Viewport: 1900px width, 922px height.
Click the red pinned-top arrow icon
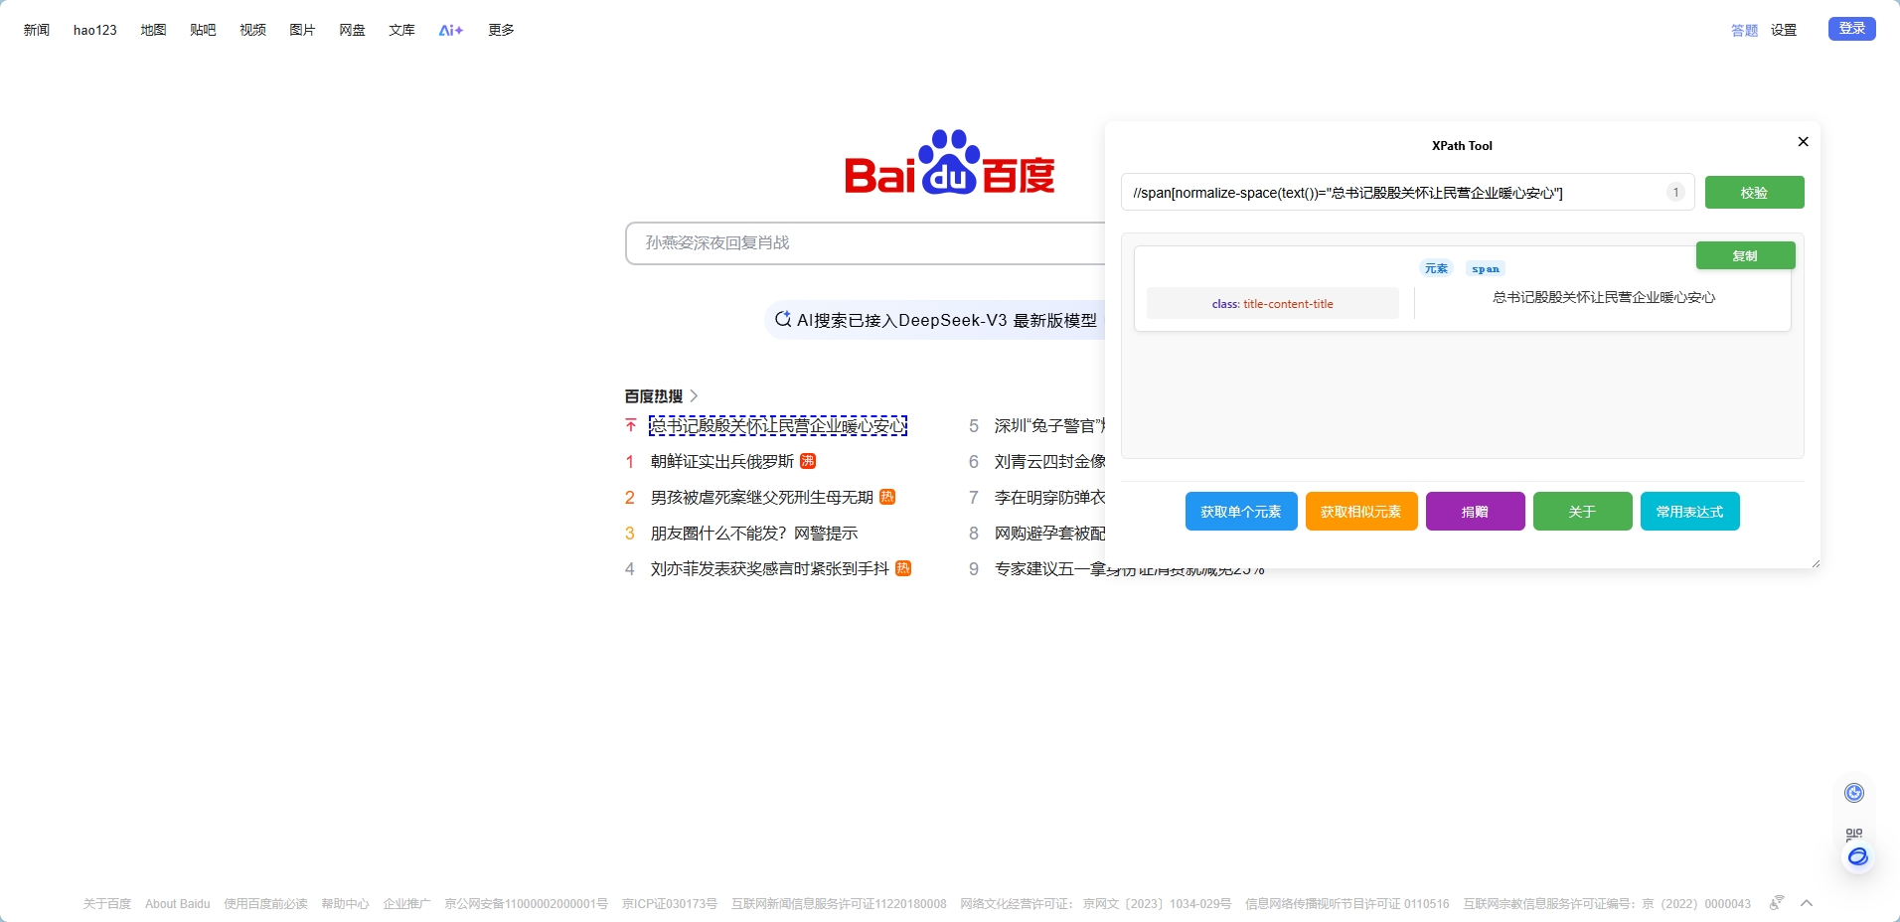pyautogui.click(x=630, y=425)
